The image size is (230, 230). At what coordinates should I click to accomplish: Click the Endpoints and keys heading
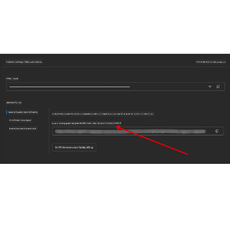coord(24,62)
